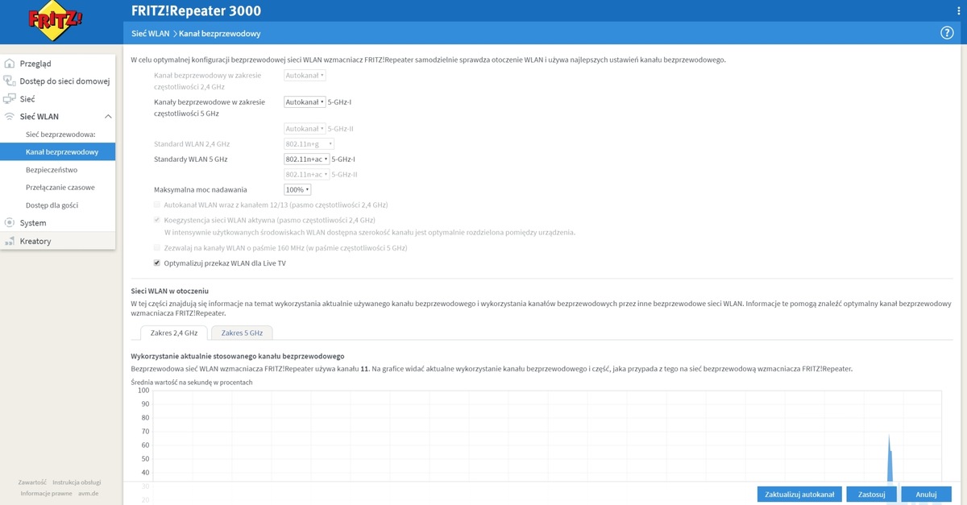Click the Sieć WLAN wifi icon

(x=10, y=117)
